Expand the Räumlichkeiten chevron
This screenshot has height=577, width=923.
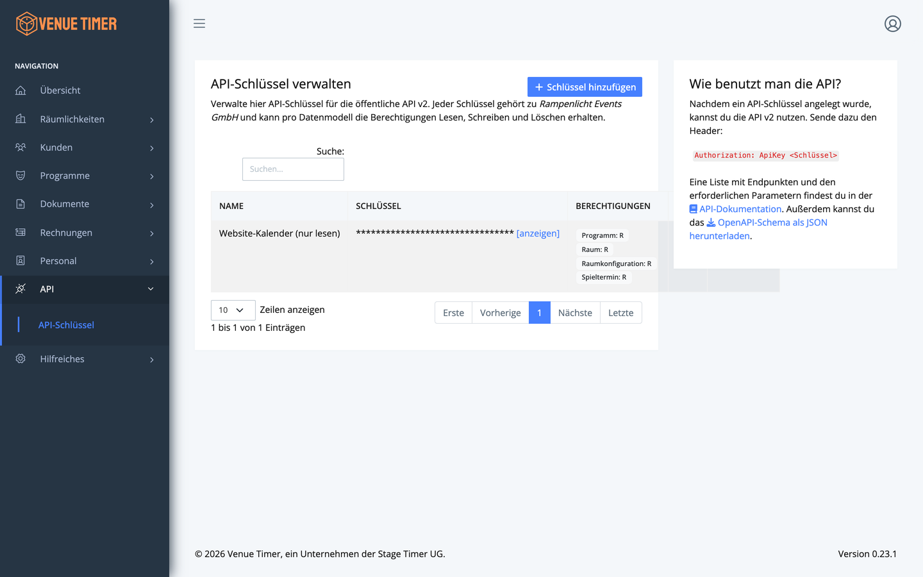tap(152, 120)
